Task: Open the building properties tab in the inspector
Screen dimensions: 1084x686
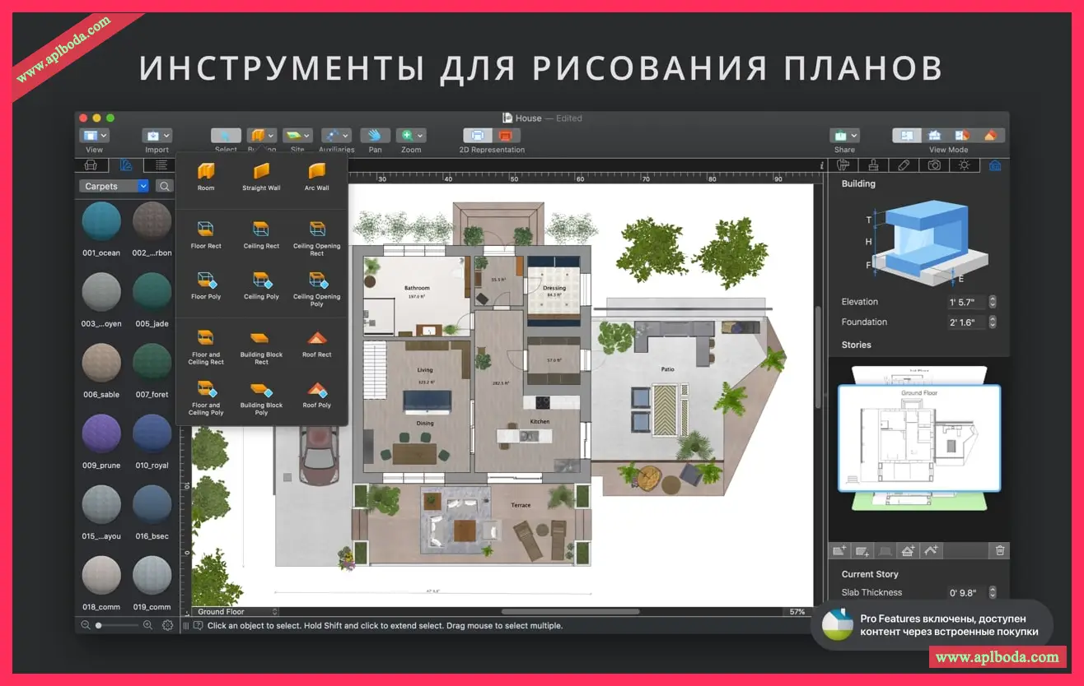Action: [994, 165]
